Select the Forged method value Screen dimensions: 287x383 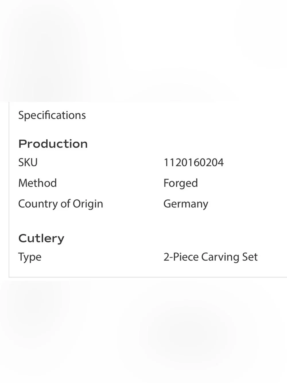(x=181, y=183)
